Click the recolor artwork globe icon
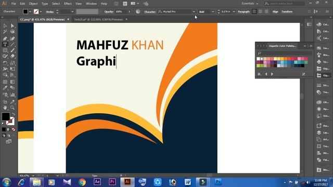Image resolution: width=333 pixels, height=187 pixels. [x=138, y=11]
